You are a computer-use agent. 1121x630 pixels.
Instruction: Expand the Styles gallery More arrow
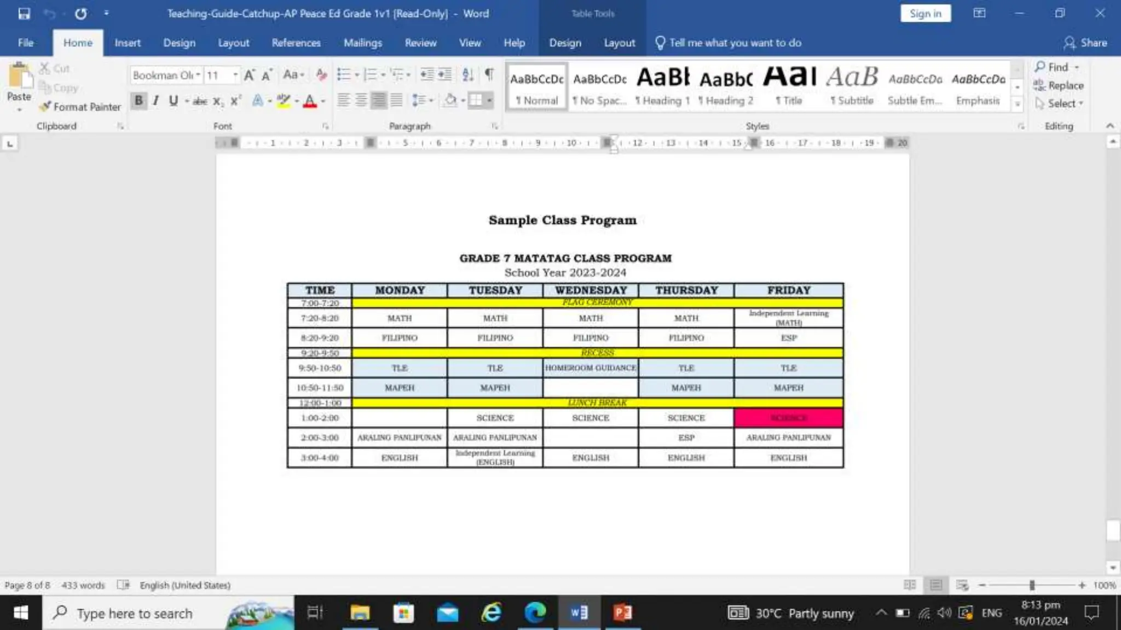[x=1018, y=104]
